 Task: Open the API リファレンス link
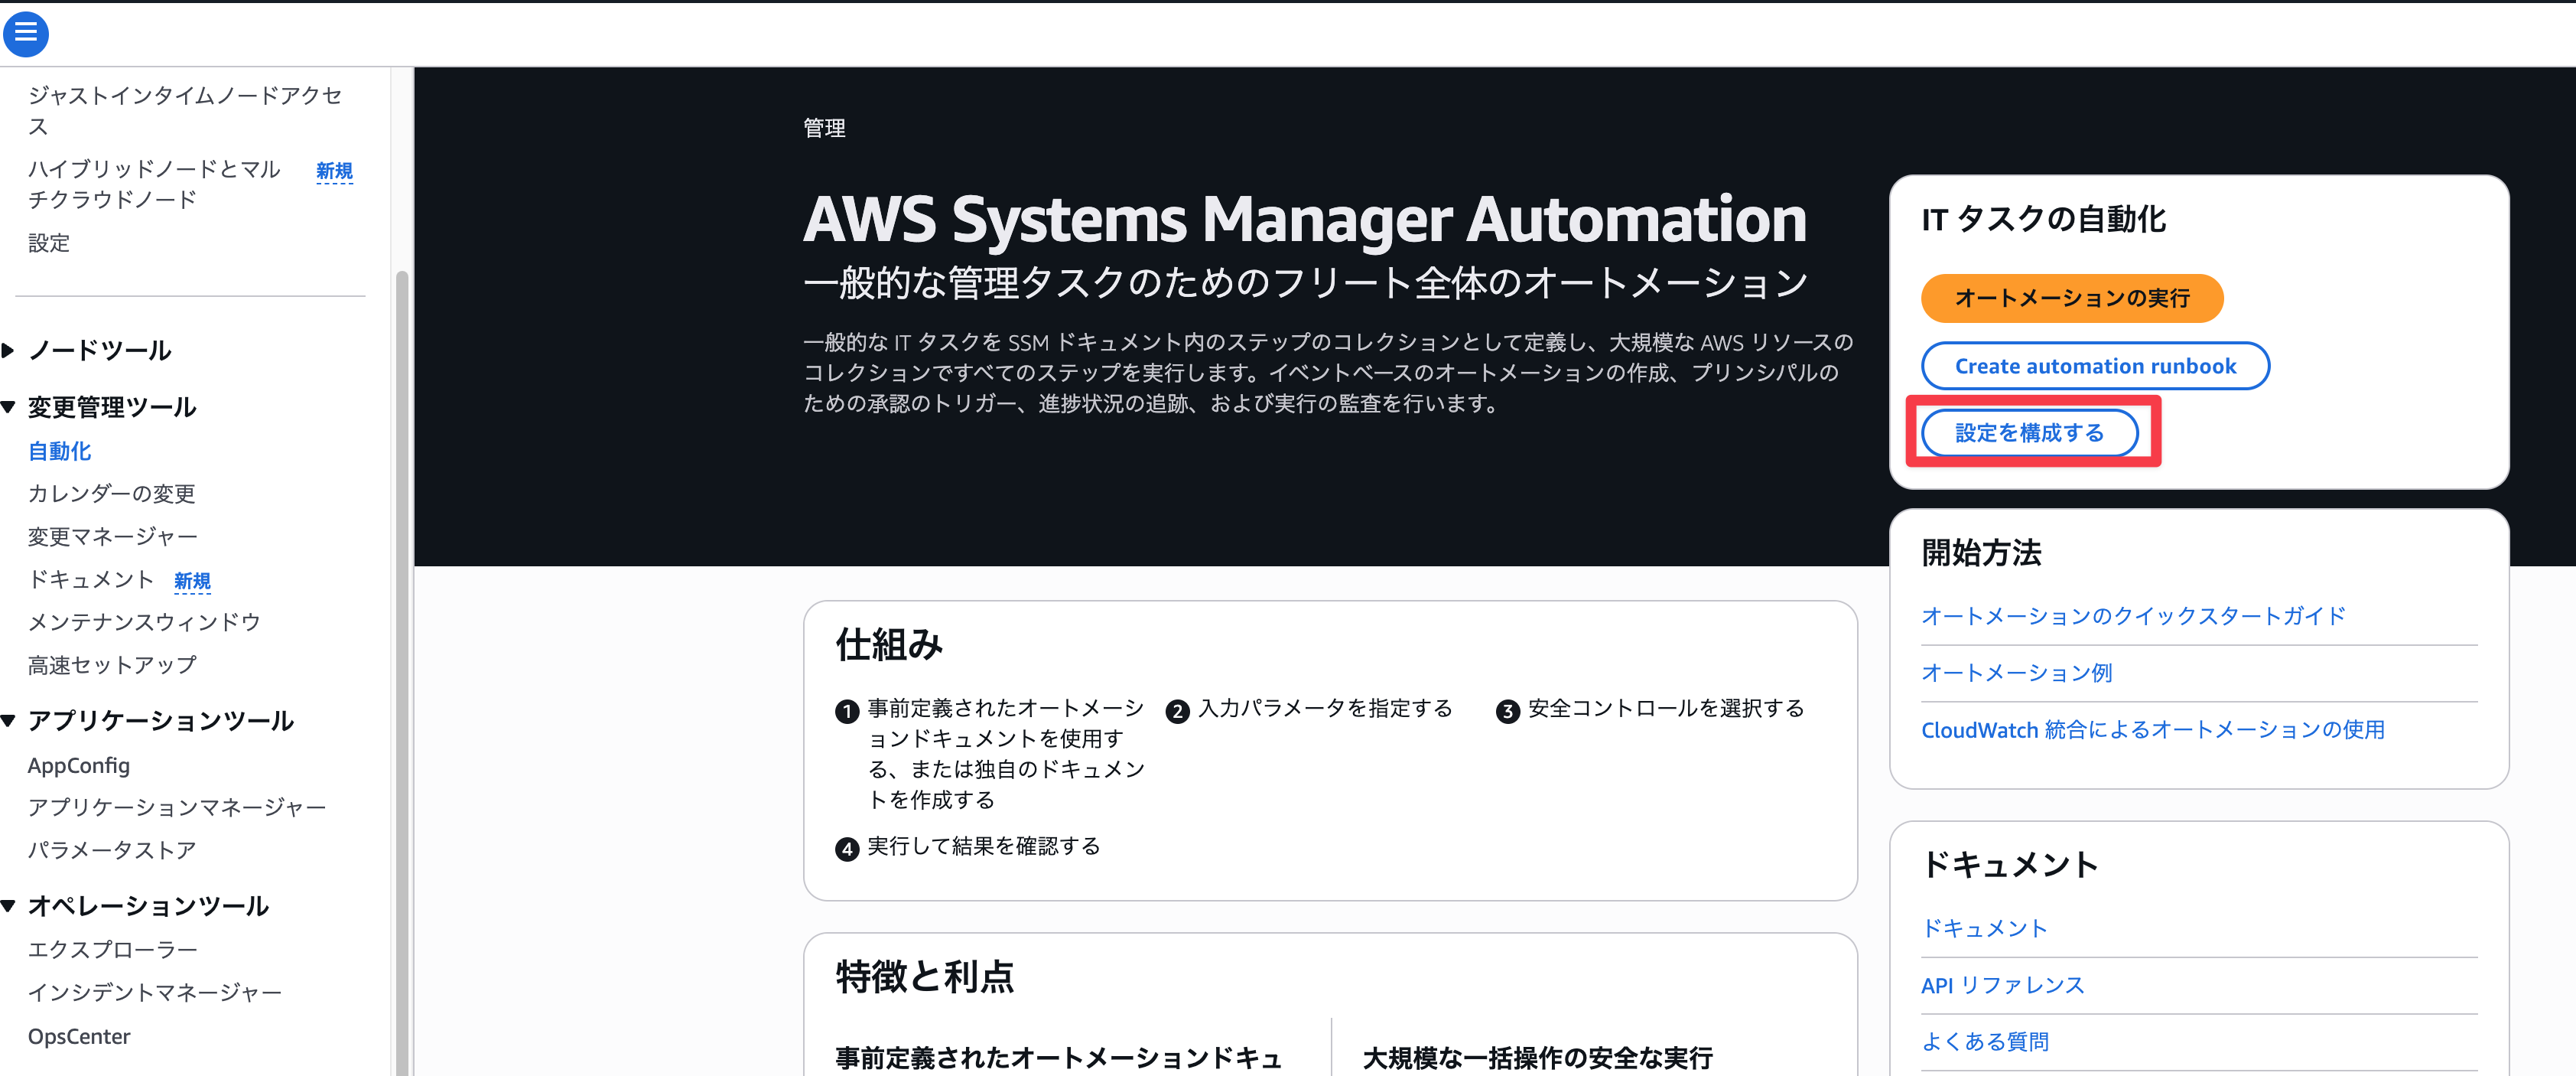pos(2002,985)
